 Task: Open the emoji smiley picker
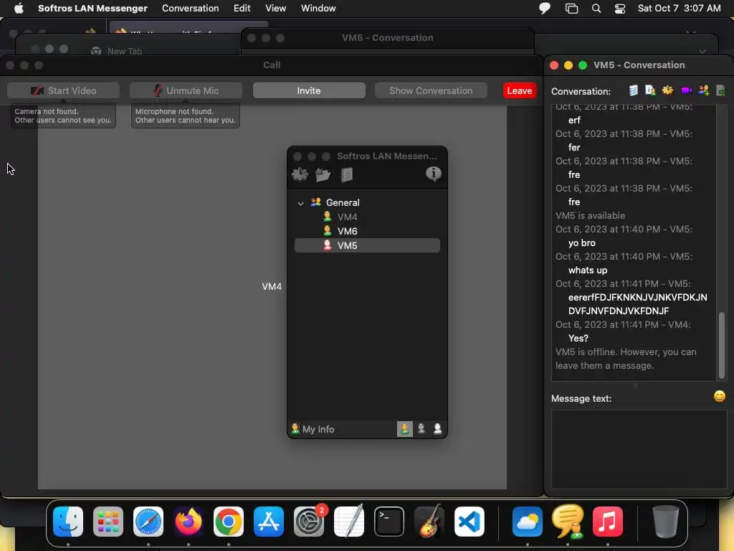coord(720,396)
